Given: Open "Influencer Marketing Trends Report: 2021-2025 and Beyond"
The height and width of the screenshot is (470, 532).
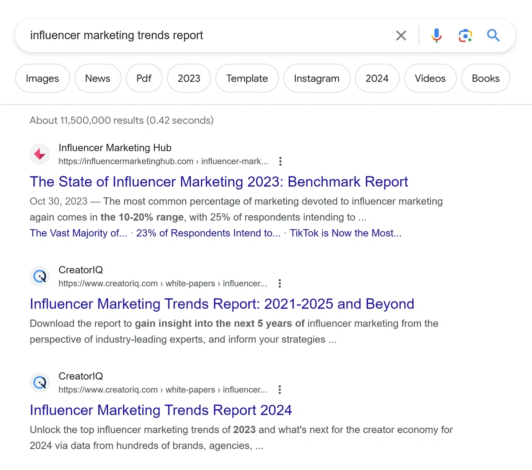Looking at the screenshot, I should tap(222, 304).
